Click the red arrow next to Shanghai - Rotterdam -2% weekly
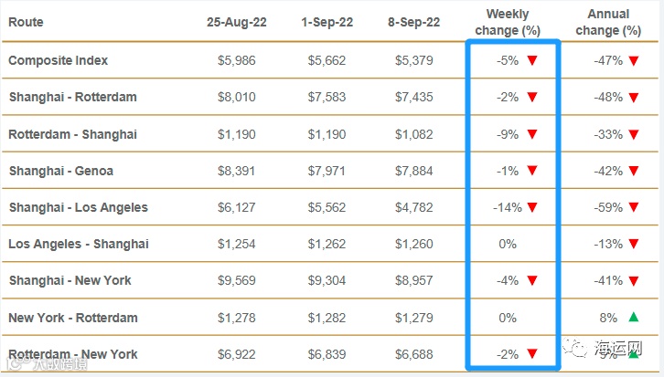 point(531,97)
